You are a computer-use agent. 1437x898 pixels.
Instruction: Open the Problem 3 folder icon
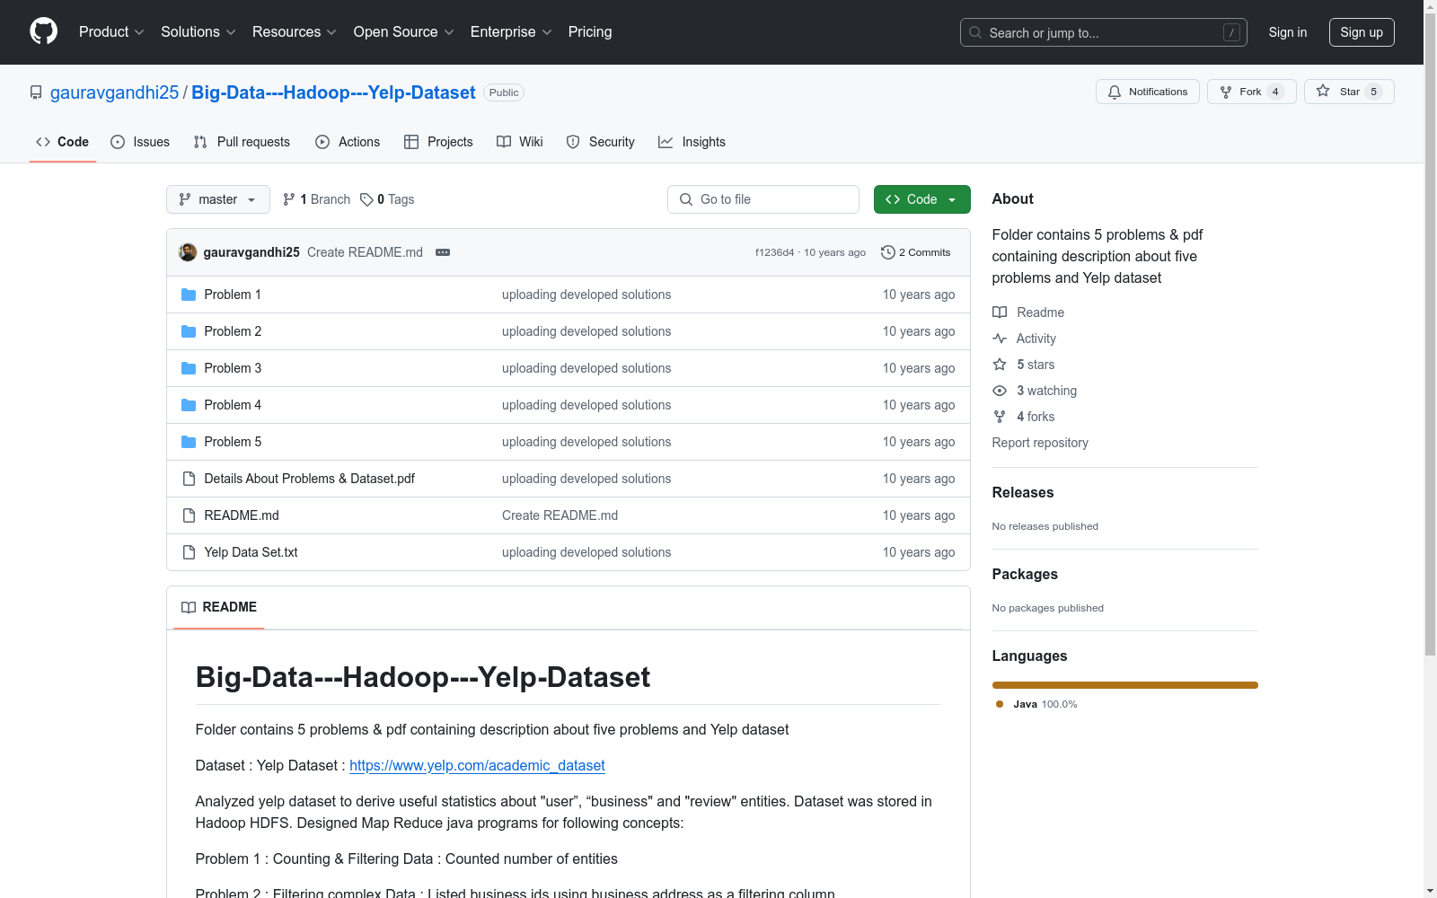[x=189, y=368]
